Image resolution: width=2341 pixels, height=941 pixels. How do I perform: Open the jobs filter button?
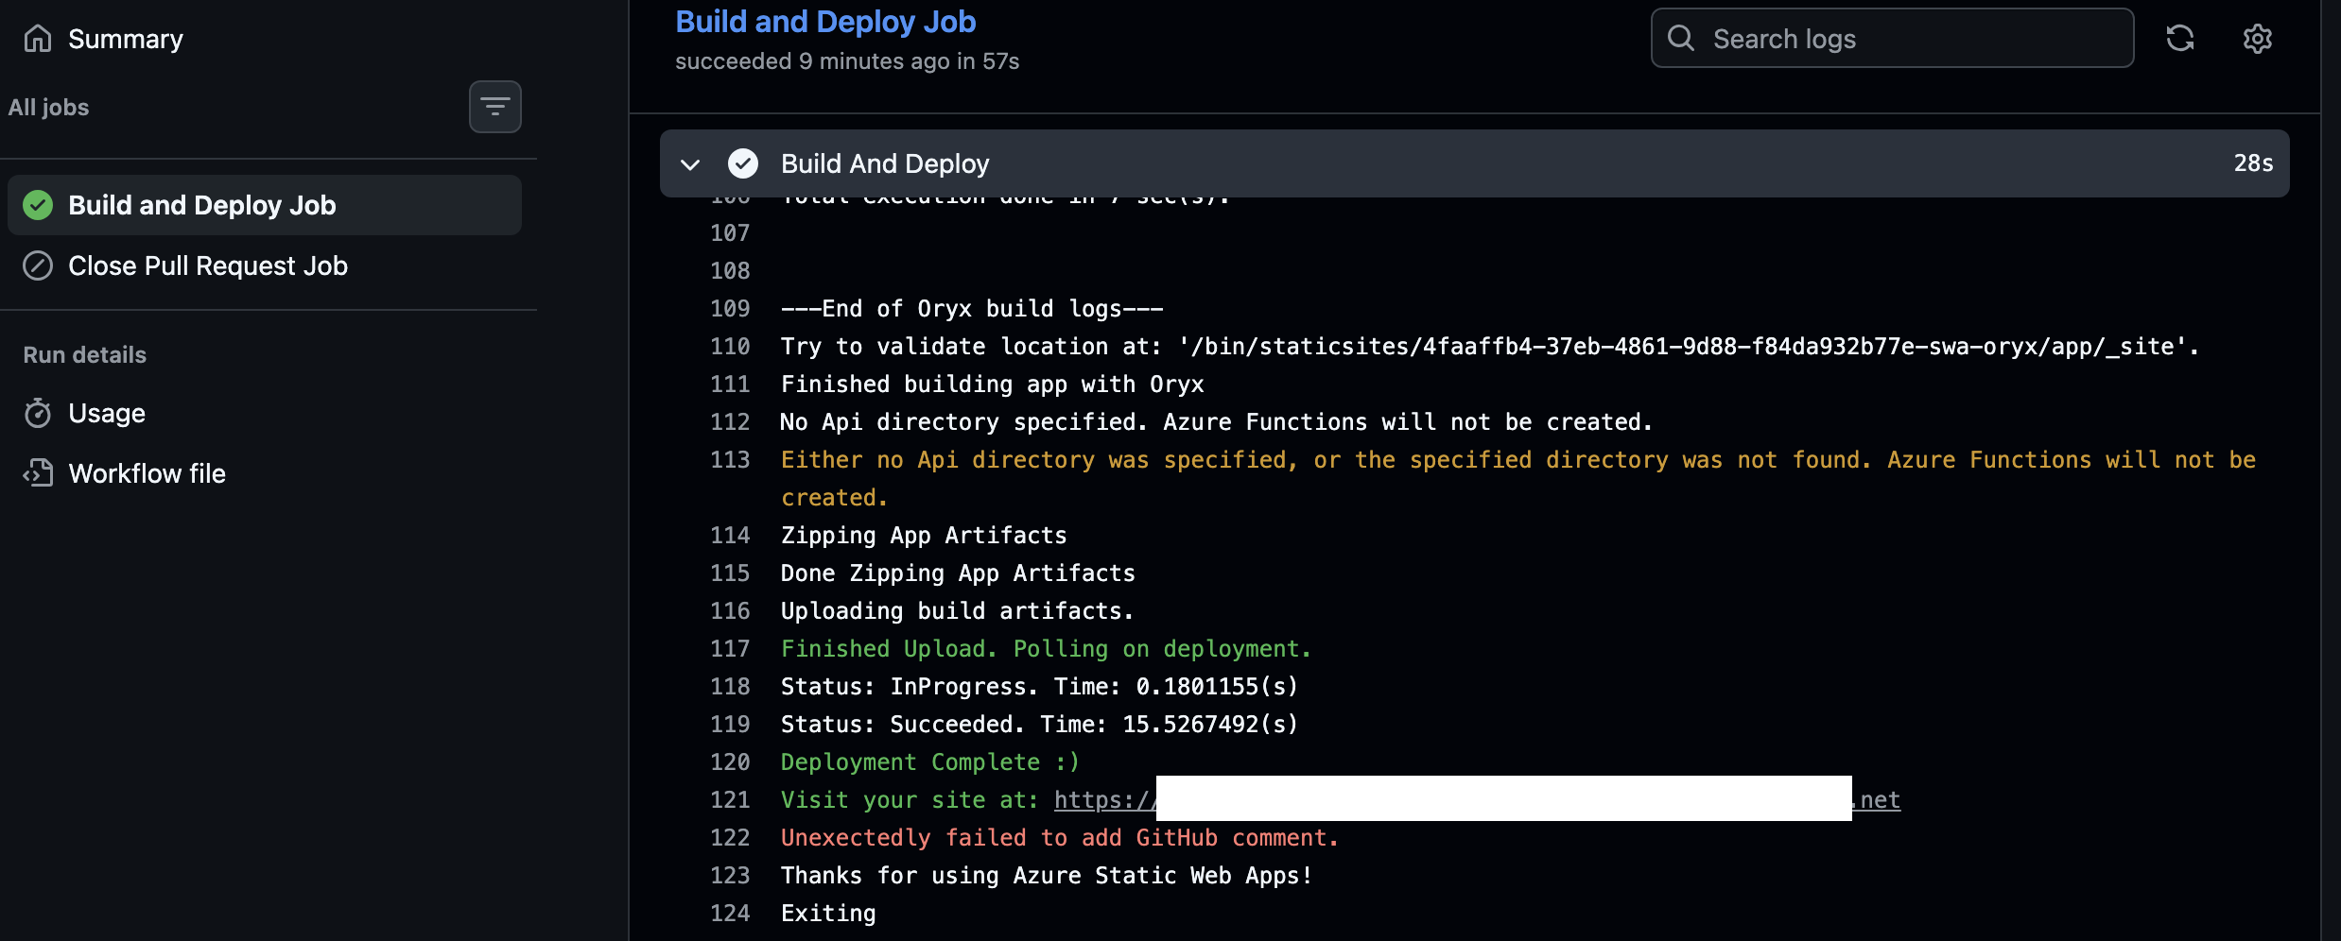tap(494, 107)
